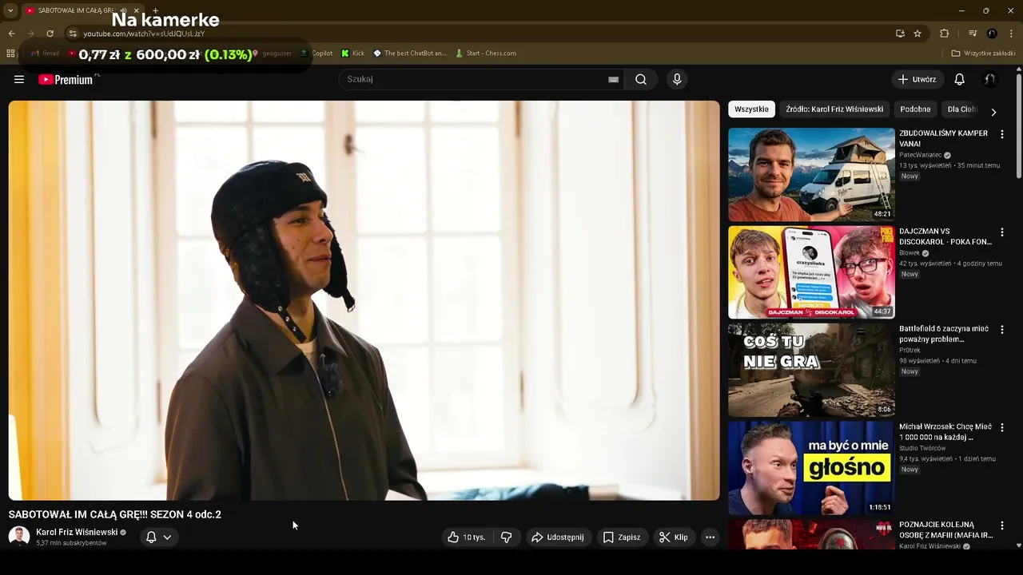Open DAJCZMAN VS DISCOKAROL thumbnail

[811, 272]
